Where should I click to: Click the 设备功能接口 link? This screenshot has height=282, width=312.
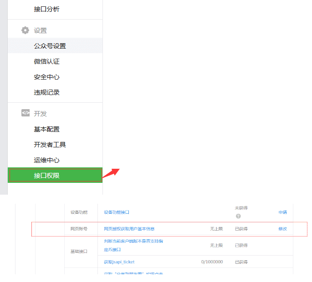pyautogui.click(x=117, y=212)
